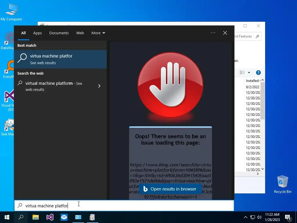
Task: Open the notification center icon
Action: pos(288,217)
